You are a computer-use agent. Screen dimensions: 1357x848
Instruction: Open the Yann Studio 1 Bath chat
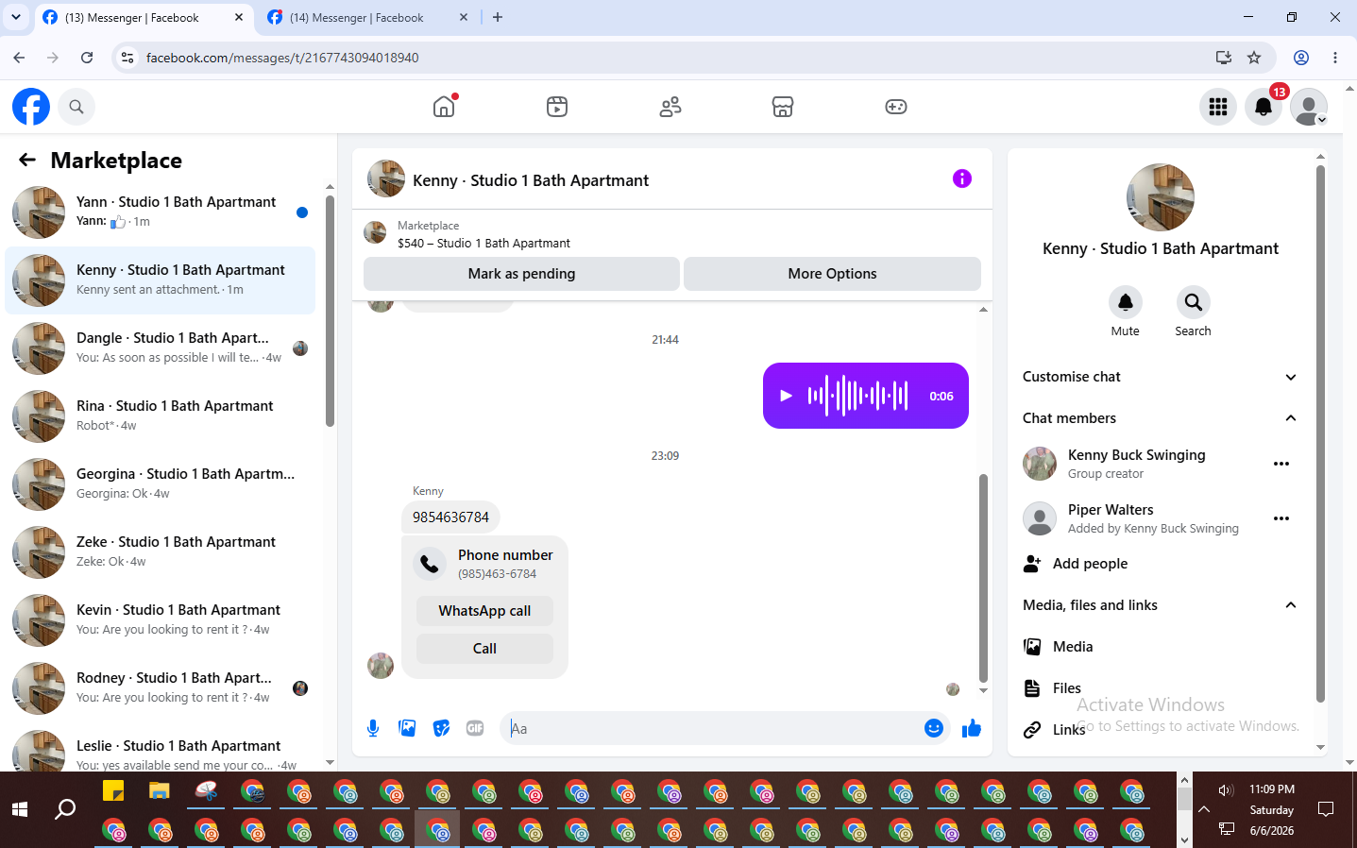point(161,212)
